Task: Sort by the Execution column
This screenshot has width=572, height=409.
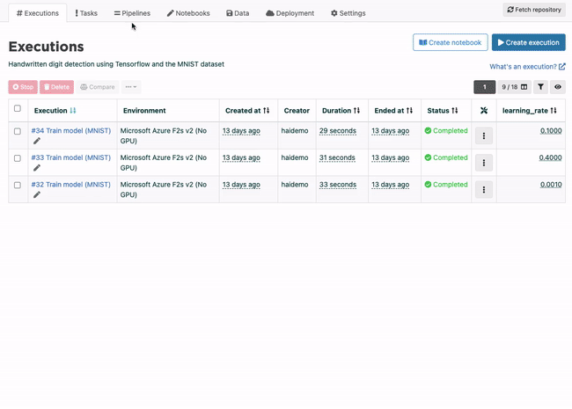Action: 55,111
